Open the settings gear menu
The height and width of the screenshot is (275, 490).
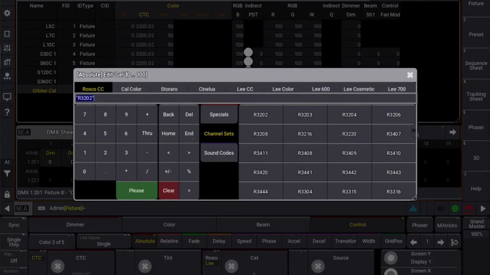(7, 13)
